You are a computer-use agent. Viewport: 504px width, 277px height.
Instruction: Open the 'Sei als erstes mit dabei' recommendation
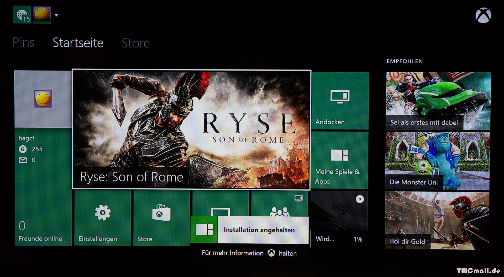[x=438, y=101]
